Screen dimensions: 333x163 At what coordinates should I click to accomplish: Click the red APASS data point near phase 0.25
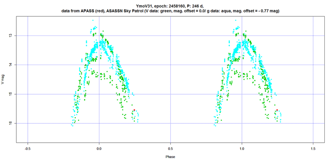click(134, 110)
